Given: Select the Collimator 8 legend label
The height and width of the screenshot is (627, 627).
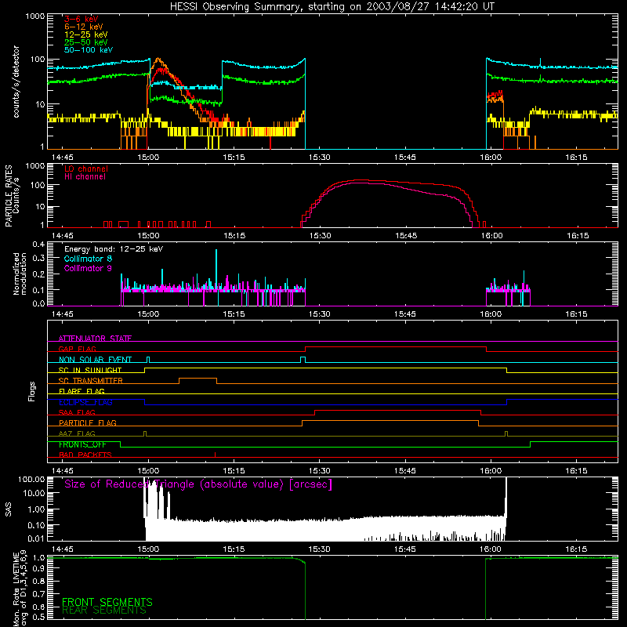Looking at the screenshot, I should (x=88, y=259).
